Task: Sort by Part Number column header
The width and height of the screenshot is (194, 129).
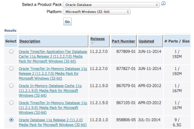Action: click(123, 41)
